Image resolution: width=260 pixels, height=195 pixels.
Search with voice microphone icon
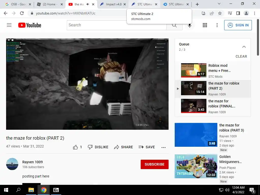click(x=190, y=25)
